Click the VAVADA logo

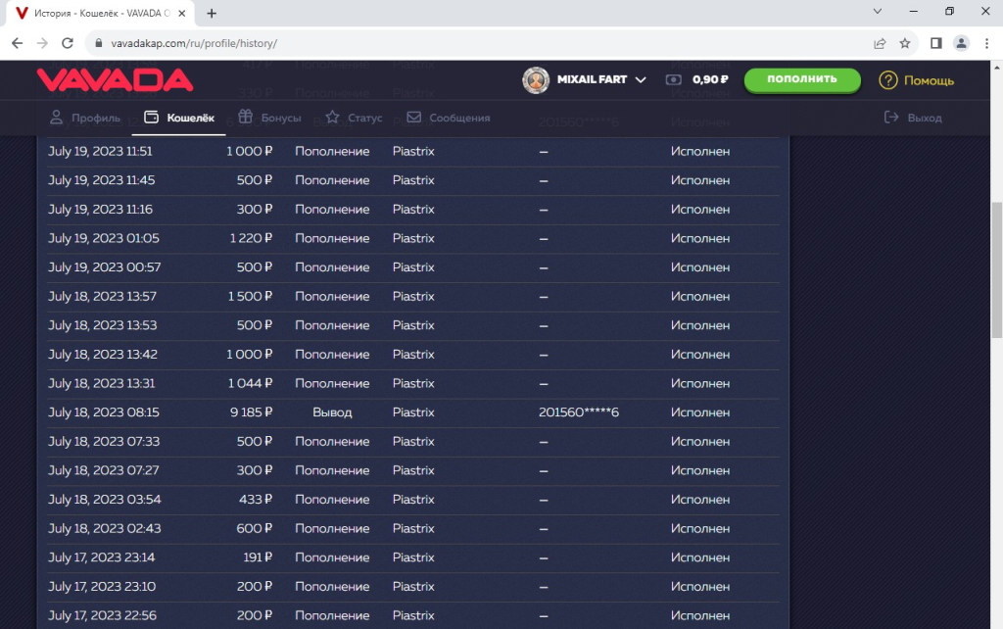[116, 80]
